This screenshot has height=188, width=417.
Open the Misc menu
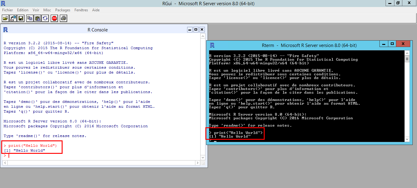[47, 10]
